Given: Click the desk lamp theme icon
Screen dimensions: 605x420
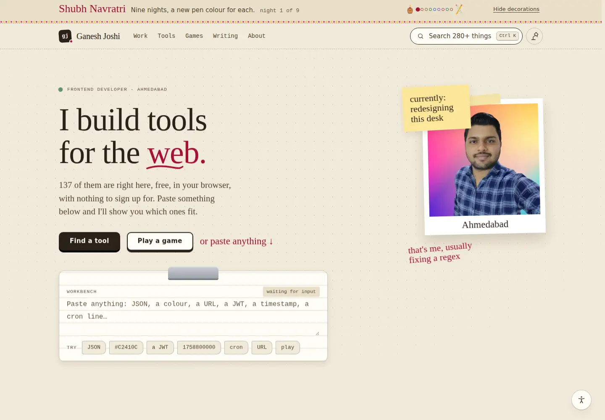Looking at the screenshot, I should click(534, 36).
